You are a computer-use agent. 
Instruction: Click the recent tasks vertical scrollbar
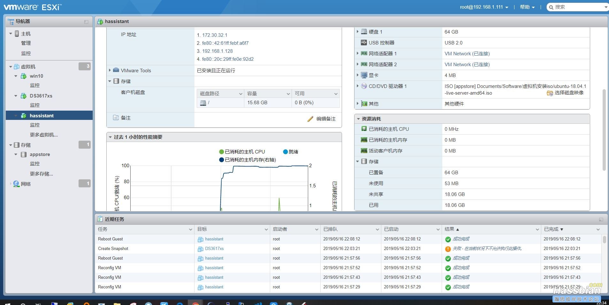604,240
